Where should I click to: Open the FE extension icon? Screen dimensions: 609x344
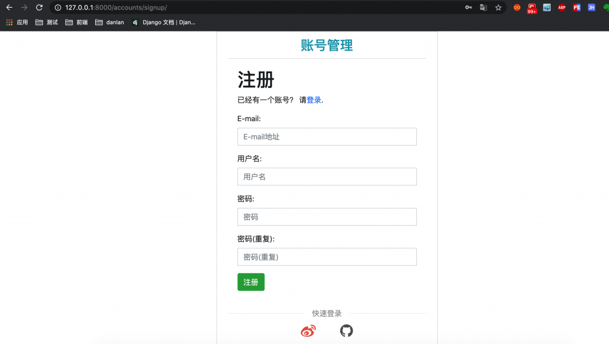coord(576,8)
